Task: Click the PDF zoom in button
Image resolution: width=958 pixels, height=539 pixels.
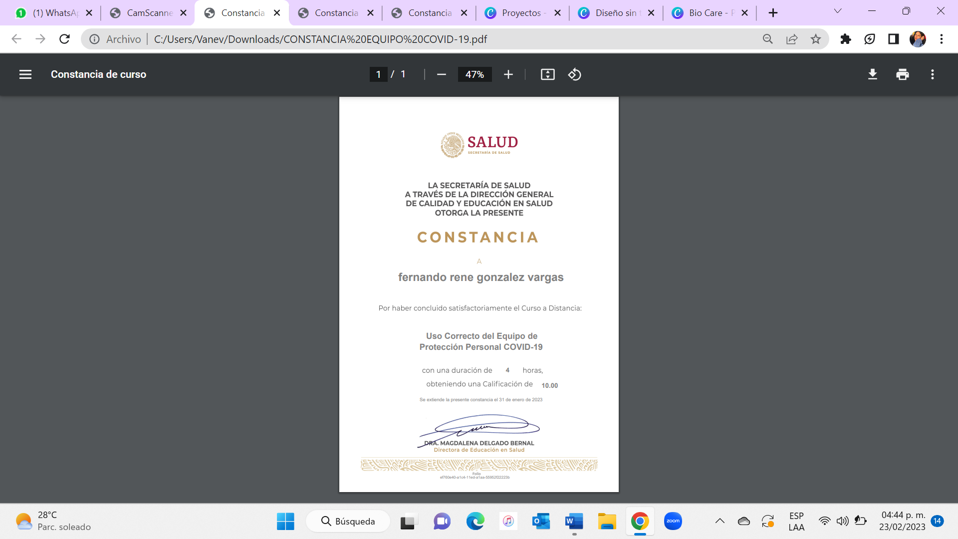Action: click(508, 74)
